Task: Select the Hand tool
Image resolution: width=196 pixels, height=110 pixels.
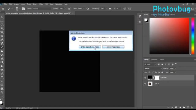Action: tap(2, 89)
